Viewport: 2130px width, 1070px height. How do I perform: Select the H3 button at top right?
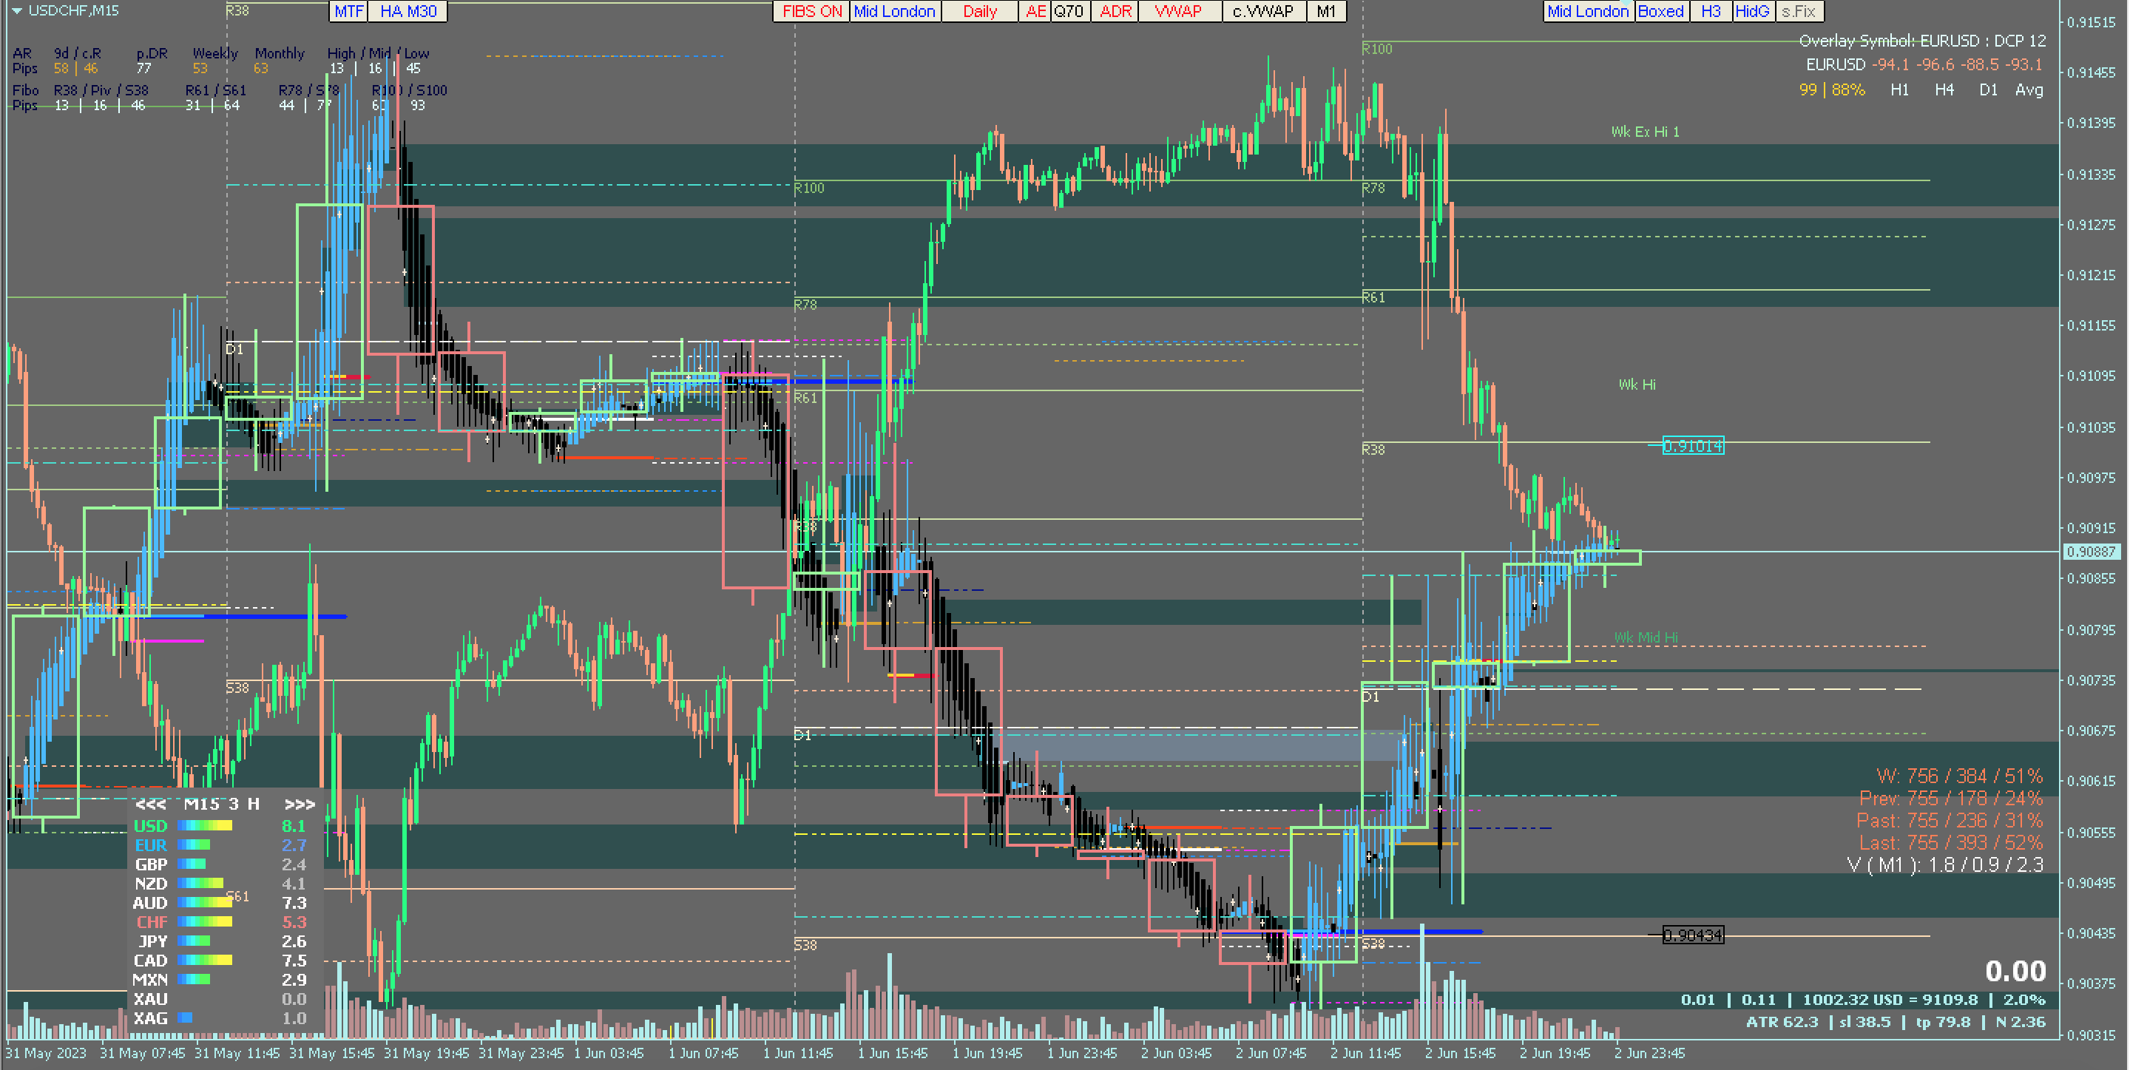[x=1710, y=12]
